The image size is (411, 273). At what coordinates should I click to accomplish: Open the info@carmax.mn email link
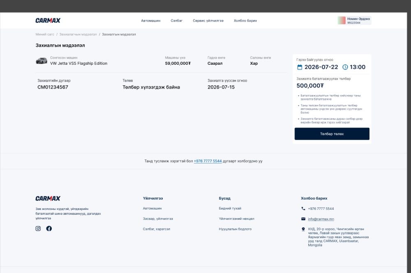pyautogui.click(x=321, y=219)
